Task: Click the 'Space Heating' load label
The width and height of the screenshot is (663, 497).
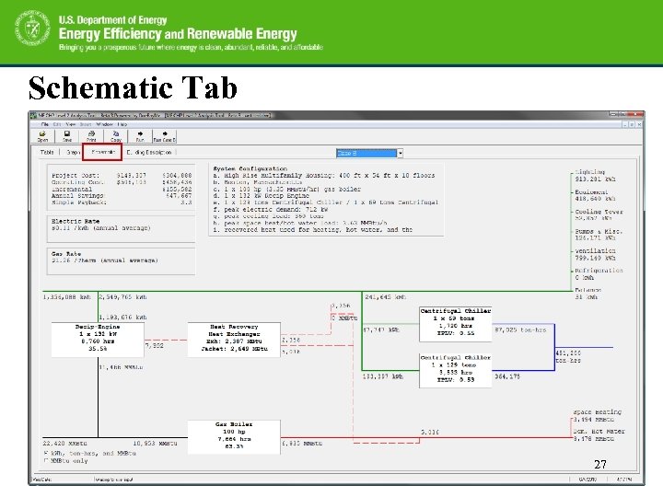Action: (x=597, y=411)
